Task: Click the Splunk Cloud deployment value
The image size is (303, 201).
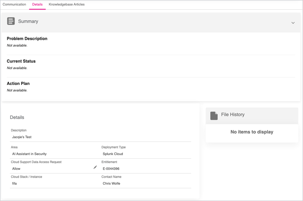Action: (113, 154)
